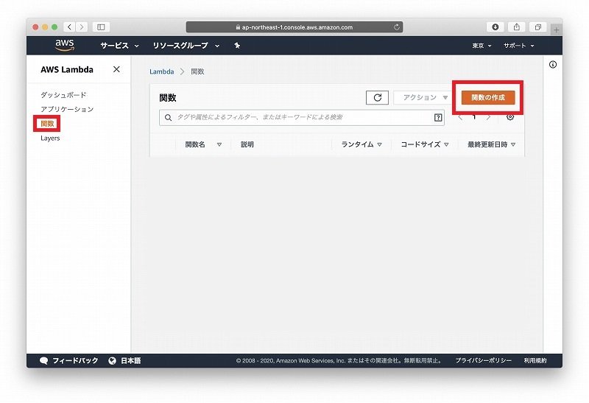
Task: Expand the サービス menu
Action: click(x=119, y=46)
